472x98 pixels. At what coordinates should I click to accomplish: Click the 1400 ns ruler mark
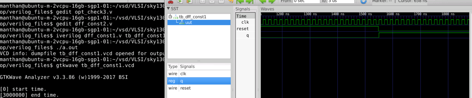338,14
